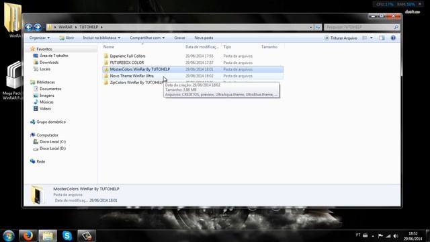
Task: Click folder icon of FUTUREBOX COLOR
Action: (106, 63)
